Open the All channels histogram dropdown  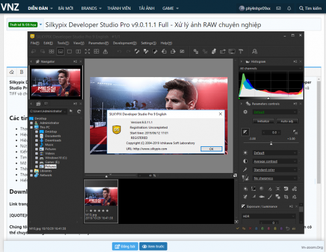(x=271, y=69)
